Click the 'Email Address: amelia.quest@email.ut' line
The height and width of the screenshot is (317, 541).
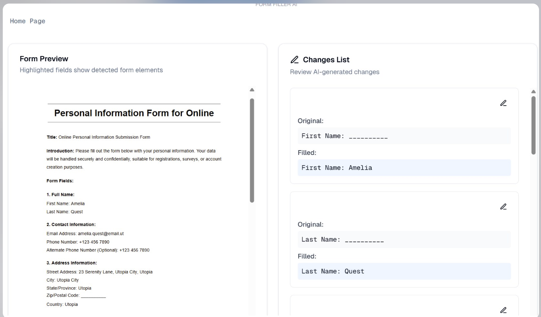[85, 234]
